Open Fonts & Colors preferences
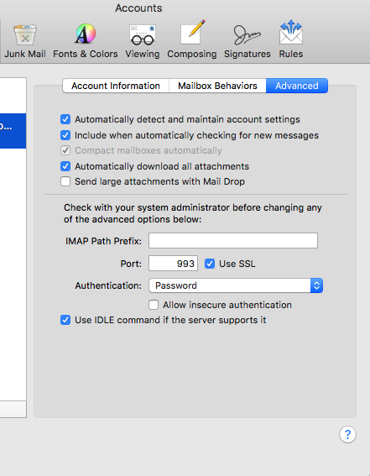The height and width of the screenshot is (476, 370). pyautogui.click(x=86, y=41)
